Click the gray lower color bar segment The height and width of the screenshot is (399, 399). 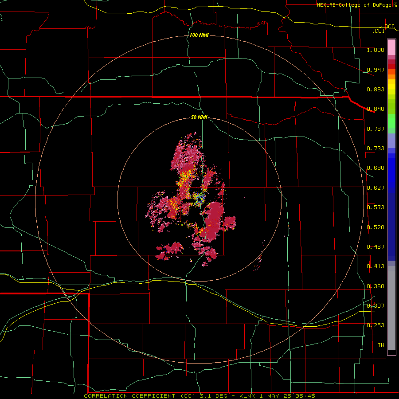pyautogui.click(x=391, y=308)
